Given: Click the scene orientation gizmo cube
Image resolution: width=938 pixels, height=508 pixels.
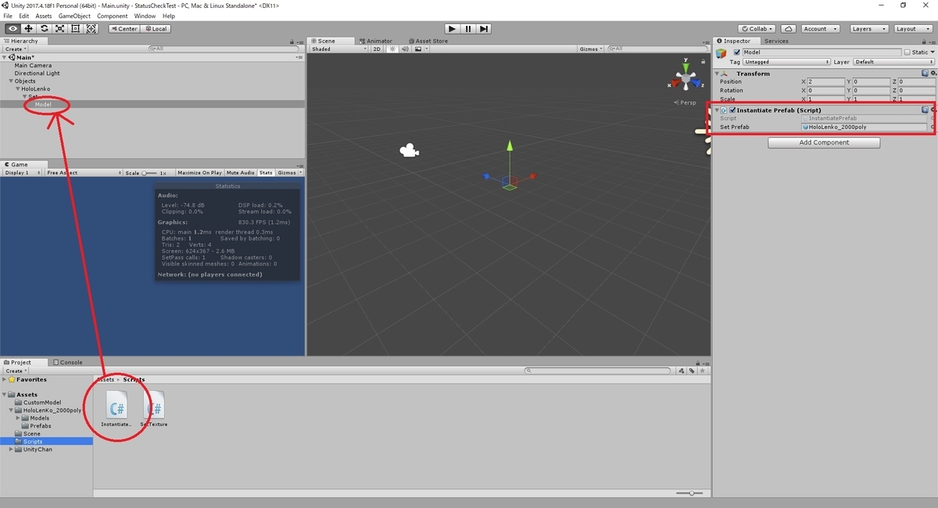Looking at the screenshot, I should coord(686,78).
